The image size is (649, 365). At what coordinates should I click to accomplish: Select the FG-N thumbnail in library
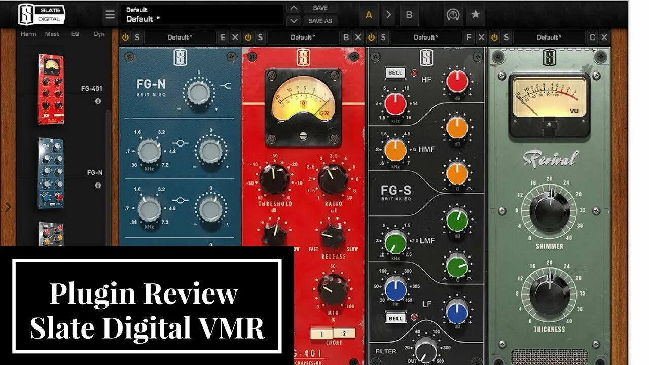[51, 173]
